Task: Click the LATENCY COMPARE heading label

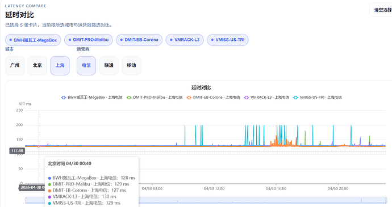Action: coord(26,6)
